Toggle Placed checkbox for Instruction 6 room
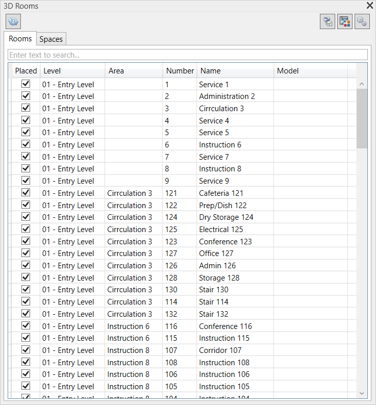 click(26, 144)
